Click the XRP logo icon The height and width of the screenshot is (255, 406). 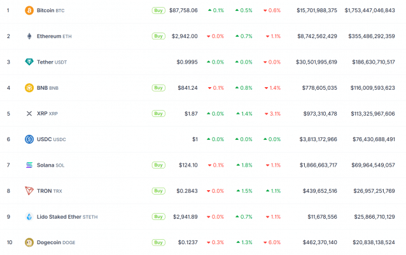29,113
